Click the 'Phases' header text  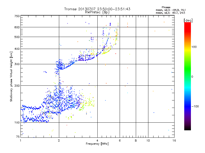[166, 7]
